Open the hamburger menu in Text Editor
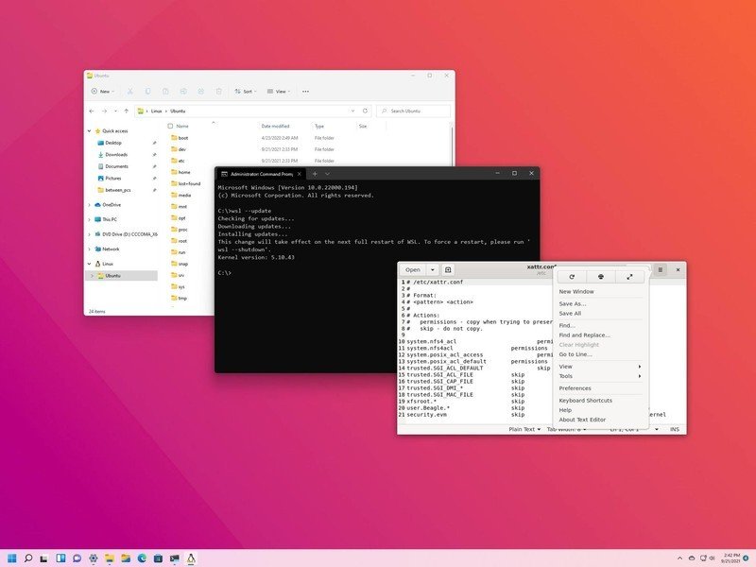The height and width of the screenshot is (567, 756). [x=659, y=269]
